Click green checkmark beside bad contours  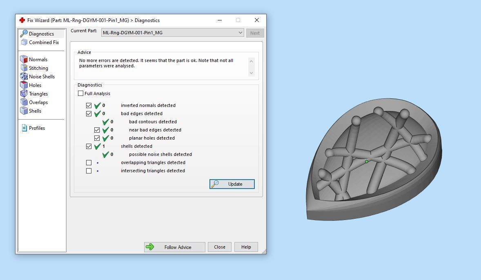pyautogui.click(x=105, y=122)
